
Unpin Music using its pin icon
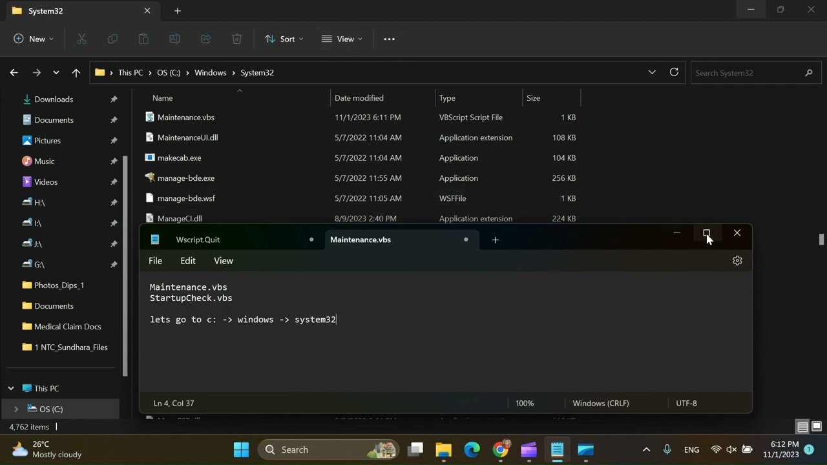coord(114,161)
